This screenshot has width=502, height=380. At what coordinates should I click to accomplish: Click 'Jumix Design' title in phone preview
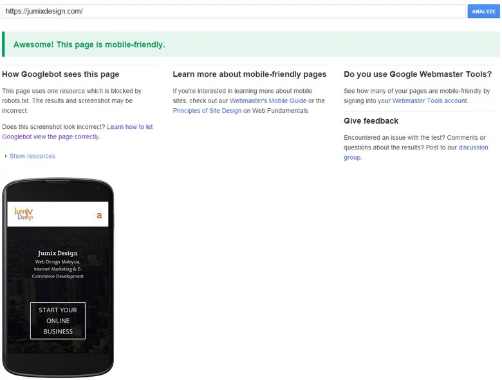coord(58,253)
